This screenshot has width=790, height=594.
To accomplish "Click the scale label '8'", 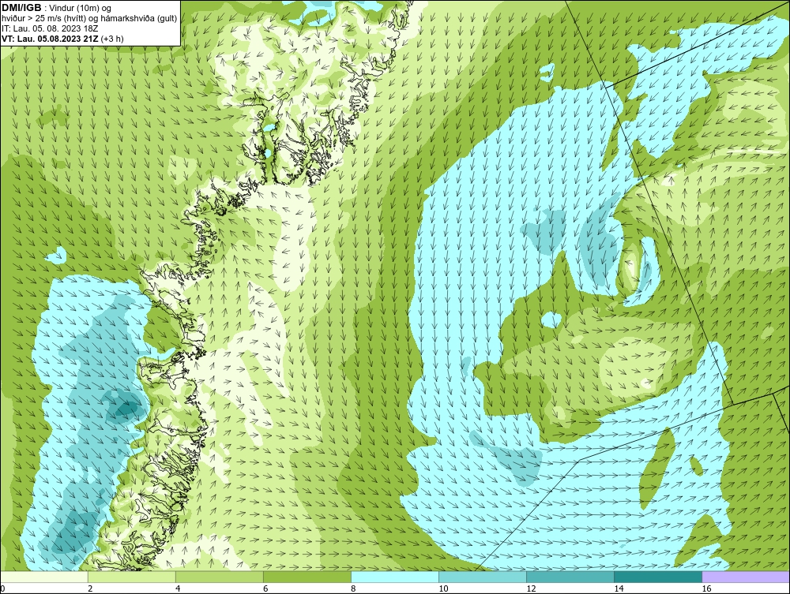I will tap(353, 588).
